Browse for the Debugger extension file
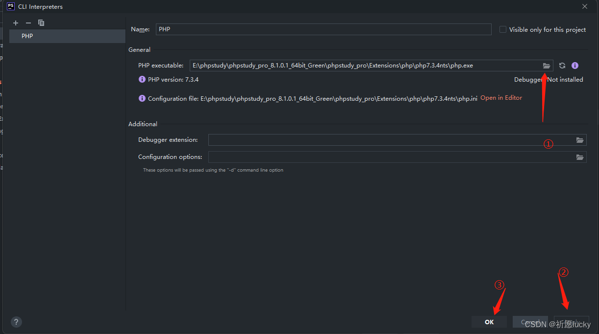 click(580, 140)
